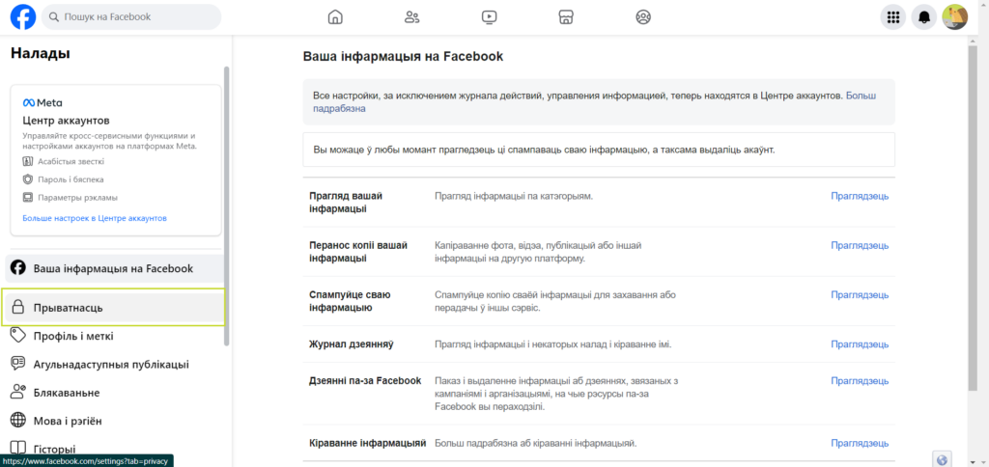Click 'Праглядзець' for 'Перанос копіі вашай інфармацыі'
The height and width of the screenshot is (467, 989).
[860, 245]
